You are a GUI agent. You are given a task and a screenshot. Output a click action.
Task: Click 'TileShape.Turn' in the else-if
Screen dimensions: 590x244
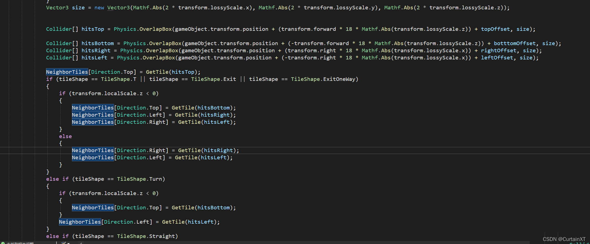(139, 179)
